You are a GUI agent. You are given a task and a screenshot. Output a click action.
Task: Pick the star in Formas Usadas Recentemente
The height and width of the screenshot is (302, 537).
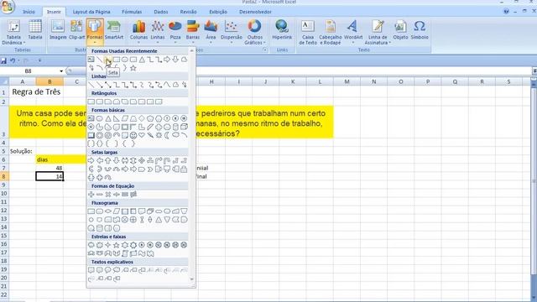point(133,68)
